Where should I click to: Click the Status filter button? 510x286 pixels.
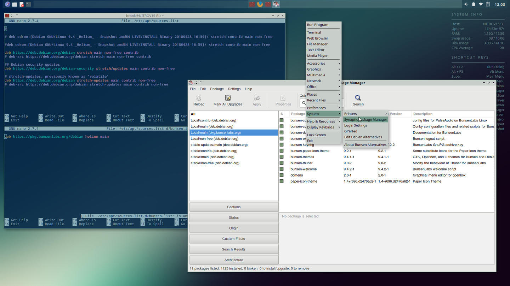(x=234, y=218)
